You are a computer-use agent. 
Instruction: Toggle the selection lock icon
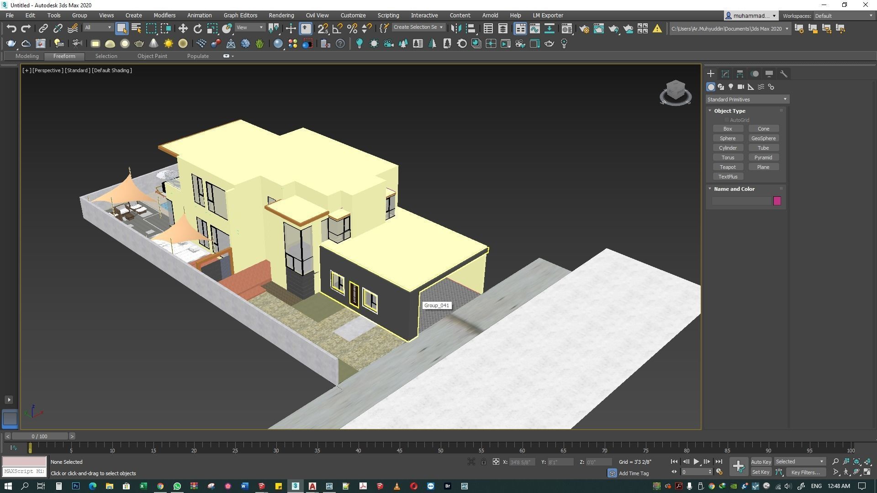tap(483, 462)
